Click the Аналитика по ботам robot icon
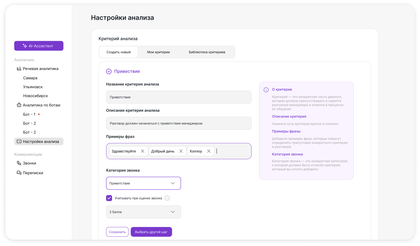 pyautogui.click(x=19, y=105)
